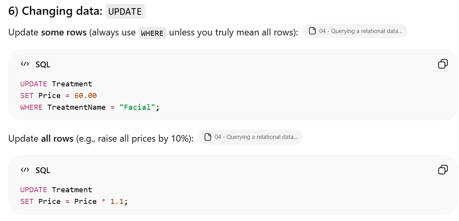Copy the second SQL block raising prices

[x=443, y=169]
